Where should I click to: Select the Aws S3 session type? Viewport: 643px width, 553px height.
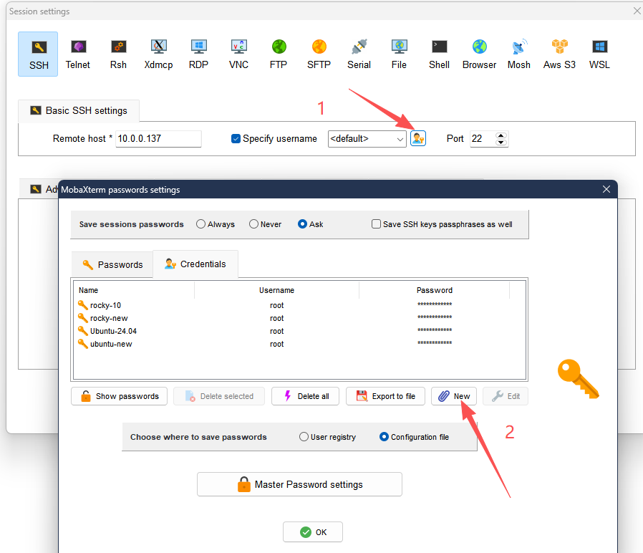pos(559,54)
